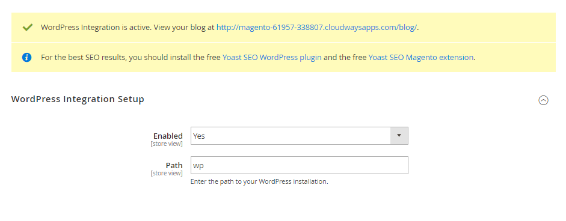Image resolution: width=566 pixels, height=221 pixels.
Task: Click the 'For the best SEO results' notice text
Action: click(258, 57)
